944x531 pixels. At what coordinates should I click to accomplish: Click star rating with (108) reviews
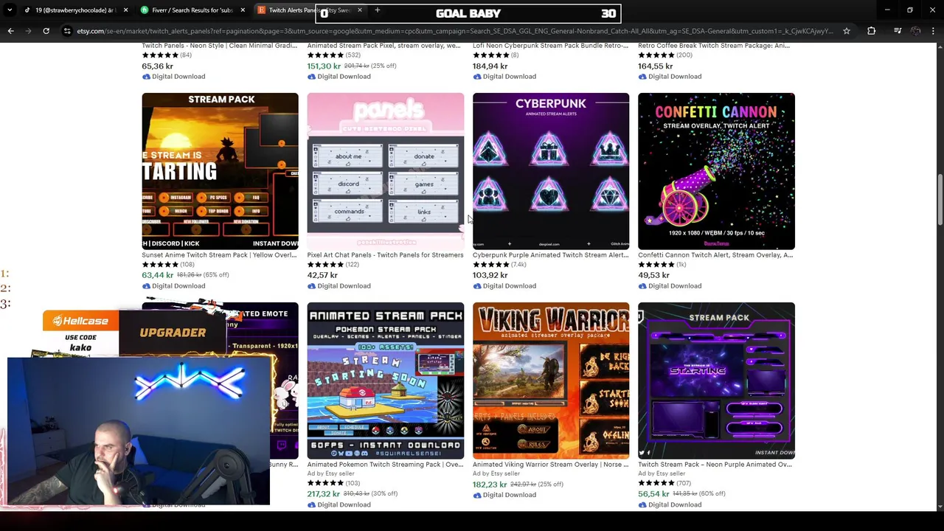tap(168, 265)
